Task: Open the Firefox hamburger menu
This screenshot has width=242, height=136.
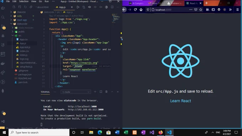Action: 237,10
